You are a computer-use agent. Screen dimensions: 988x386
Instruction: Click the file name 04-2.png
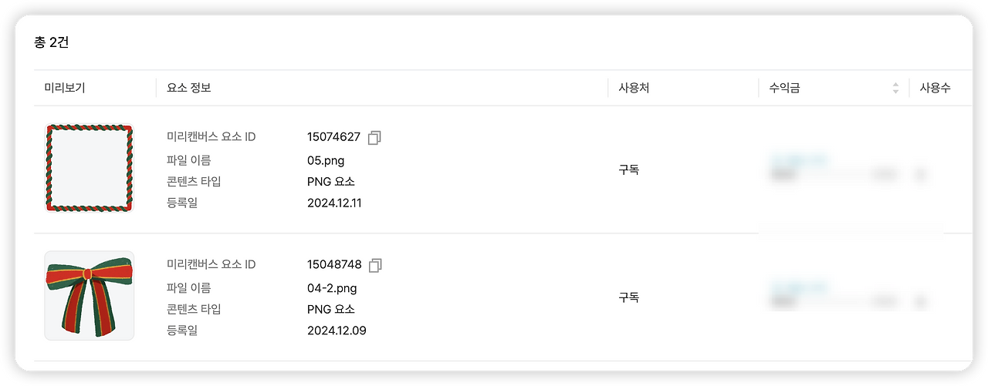(332, 288)
